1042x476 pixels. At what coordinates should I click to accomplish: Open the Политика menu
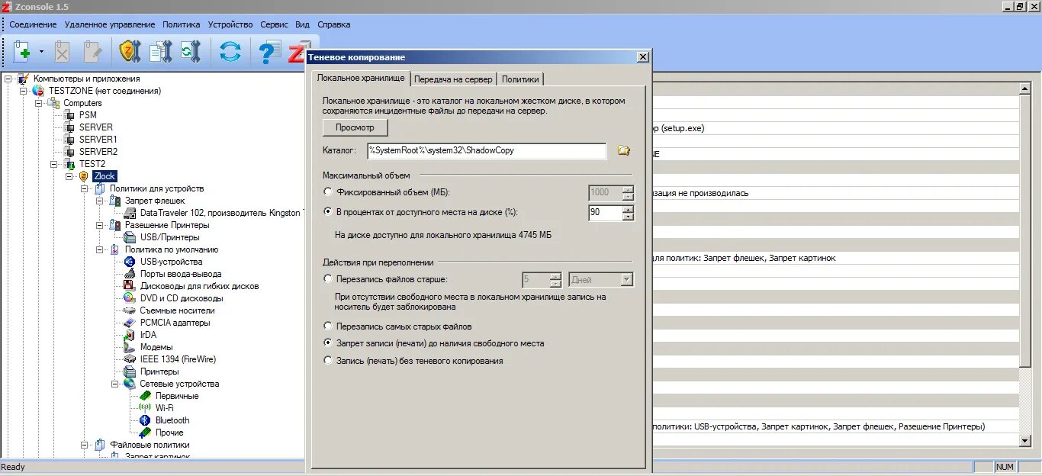point(182,24)
